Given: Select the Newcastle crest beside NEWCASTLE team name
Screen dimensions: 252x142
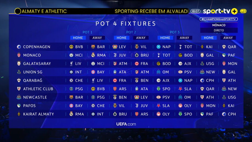Looking at the screenshot, I should (x=19, y=97).
